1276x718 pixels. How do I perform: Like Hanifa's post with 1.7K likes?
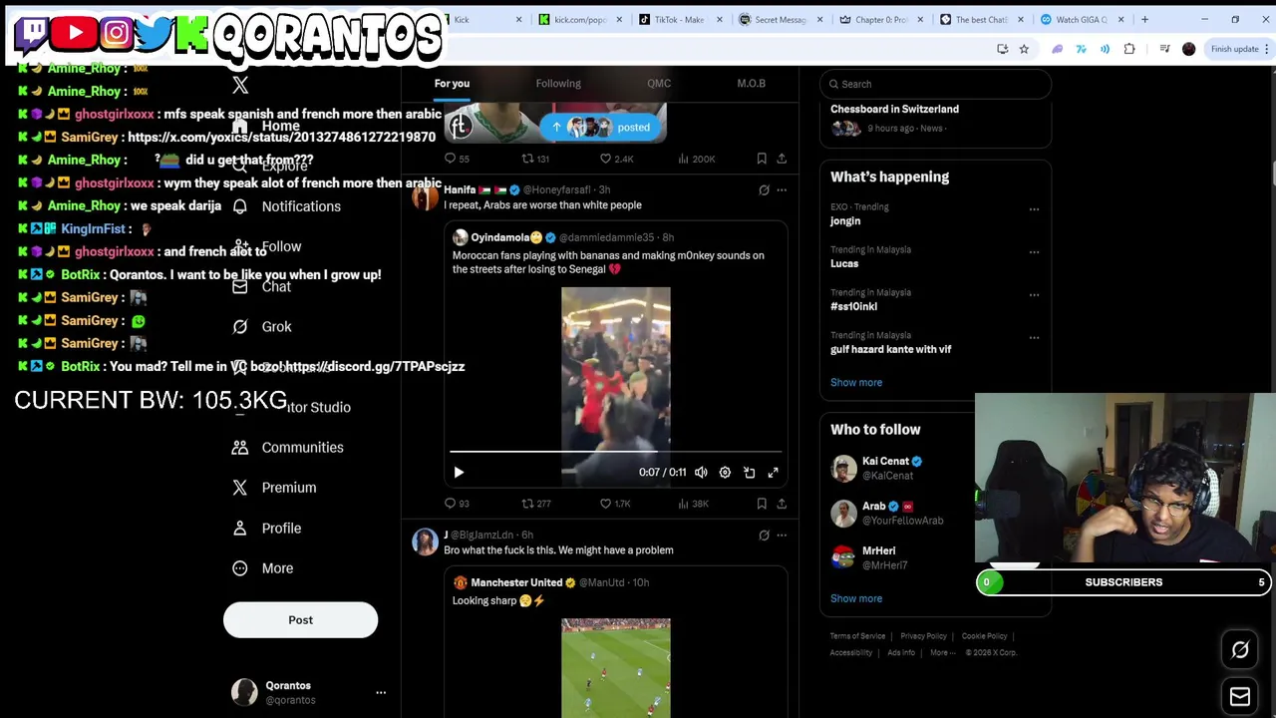[x=615, y=504]
